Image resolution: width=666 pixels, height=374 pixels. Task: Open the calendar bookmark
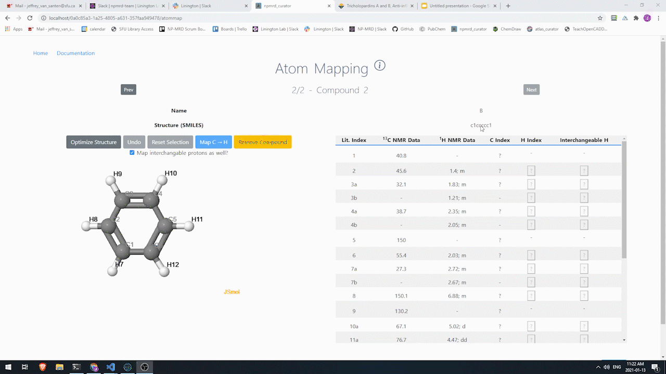pos(94,29)
